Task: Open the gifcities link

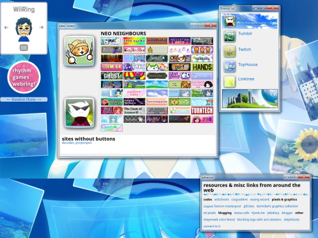Action: [249, 206]
